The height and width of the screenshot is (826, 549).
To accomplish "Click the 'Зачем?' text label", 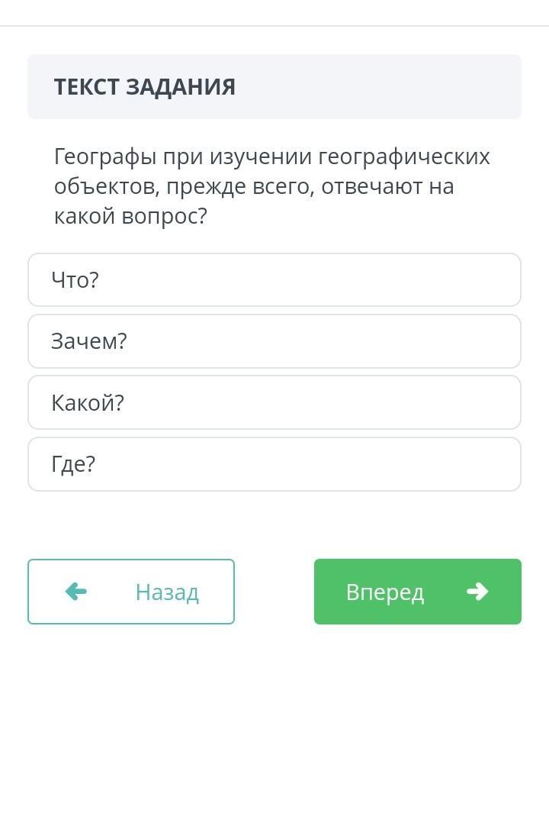I will (x=89, y=341).
